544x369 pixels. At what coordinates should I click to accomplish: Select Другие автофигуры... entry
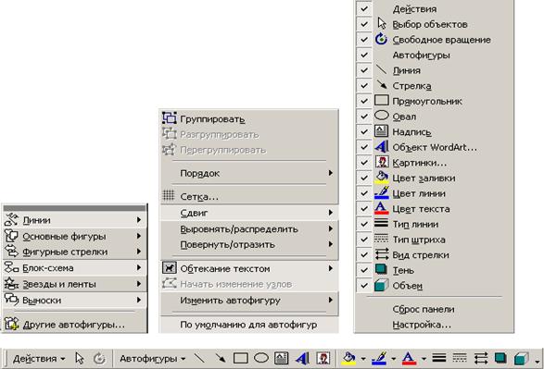74,325
